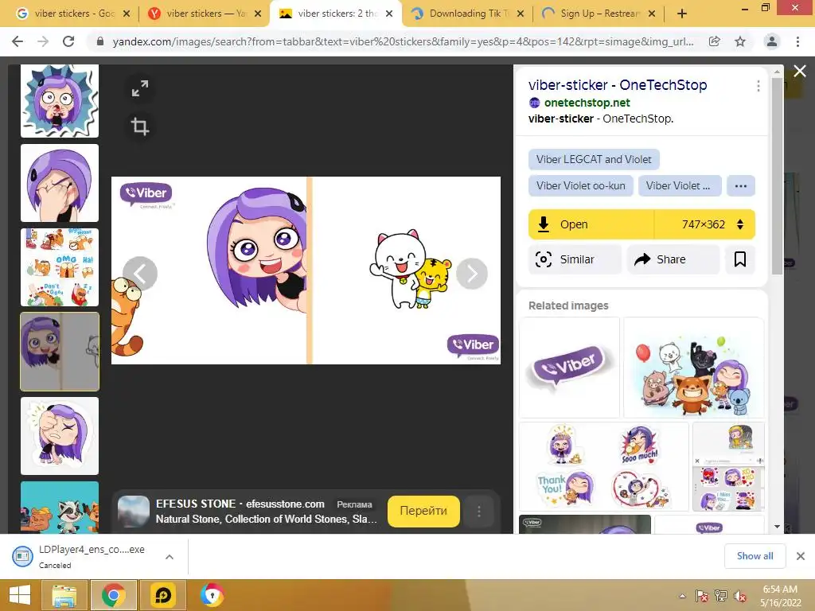View site information lock icon
The image size is (815, 611).
(100, 41)
